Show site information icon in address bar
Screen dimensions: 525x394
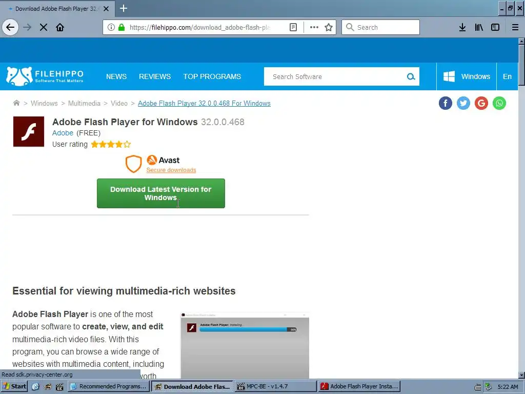[x=111, y=27]
